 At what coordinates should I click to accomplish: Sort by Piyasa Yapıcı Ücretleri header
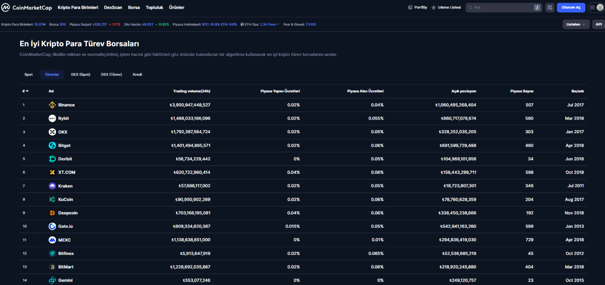[x=280, y=91]
